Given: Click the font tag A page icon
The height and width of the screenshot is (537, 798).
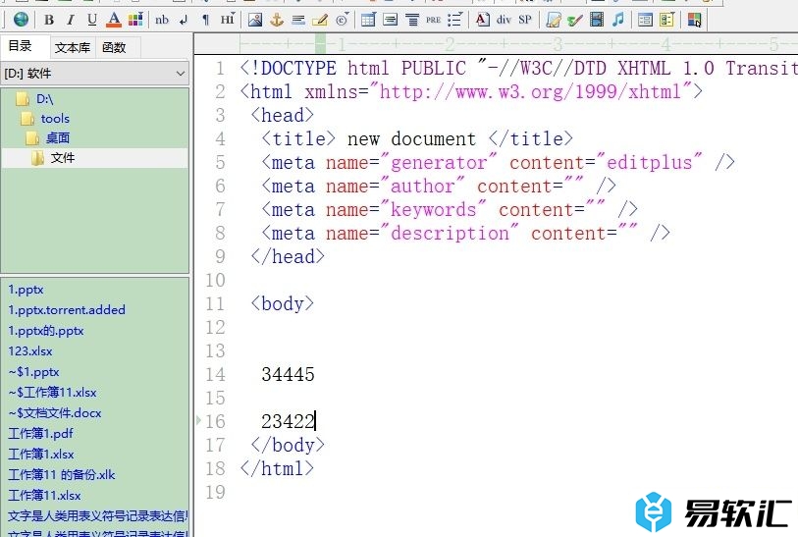Looking at the screenshot, I should click(483, 20).
